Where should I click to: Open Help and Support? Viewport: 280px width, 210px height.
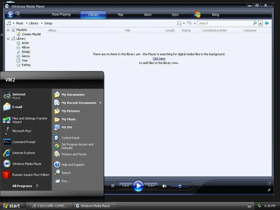(78, 164)
